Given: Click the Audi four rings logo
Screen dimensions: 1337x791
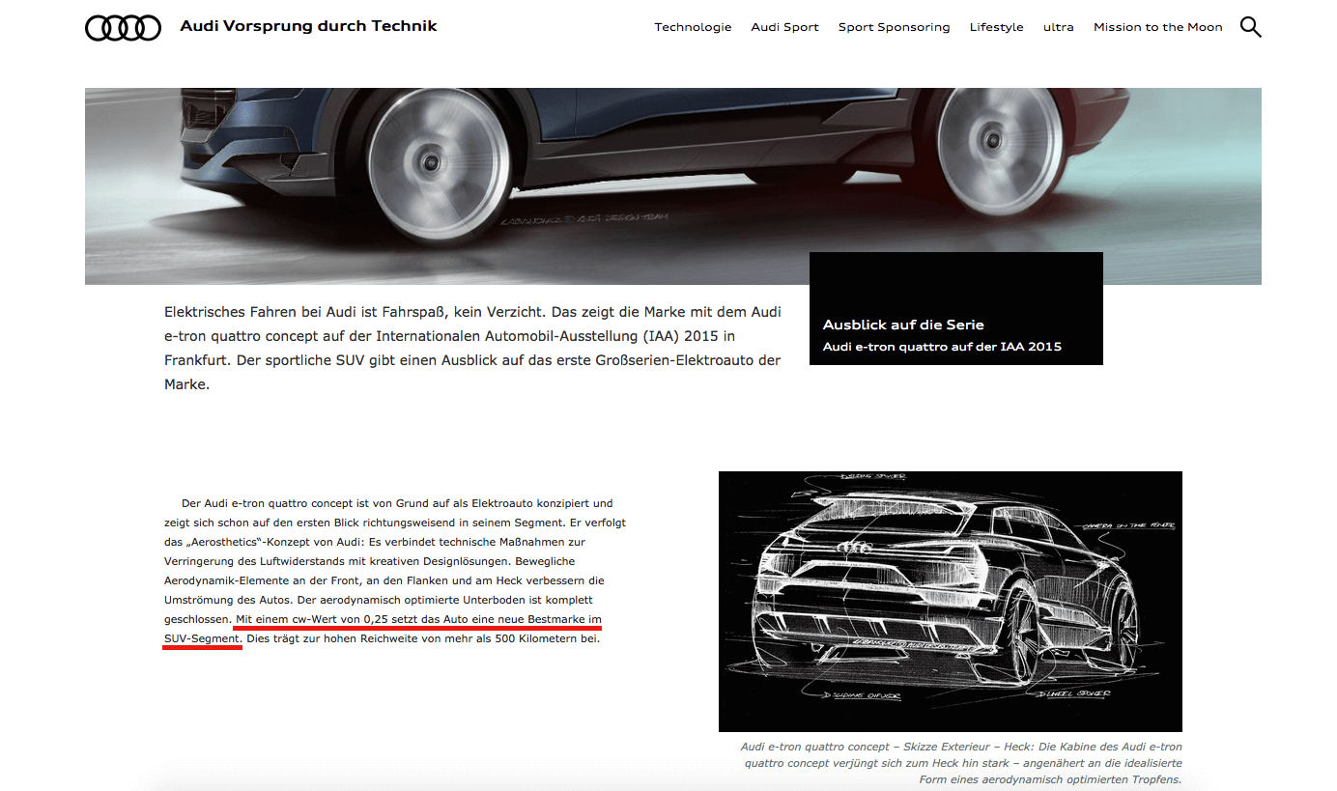Looking at the screenshot, I should click(123, 29).
